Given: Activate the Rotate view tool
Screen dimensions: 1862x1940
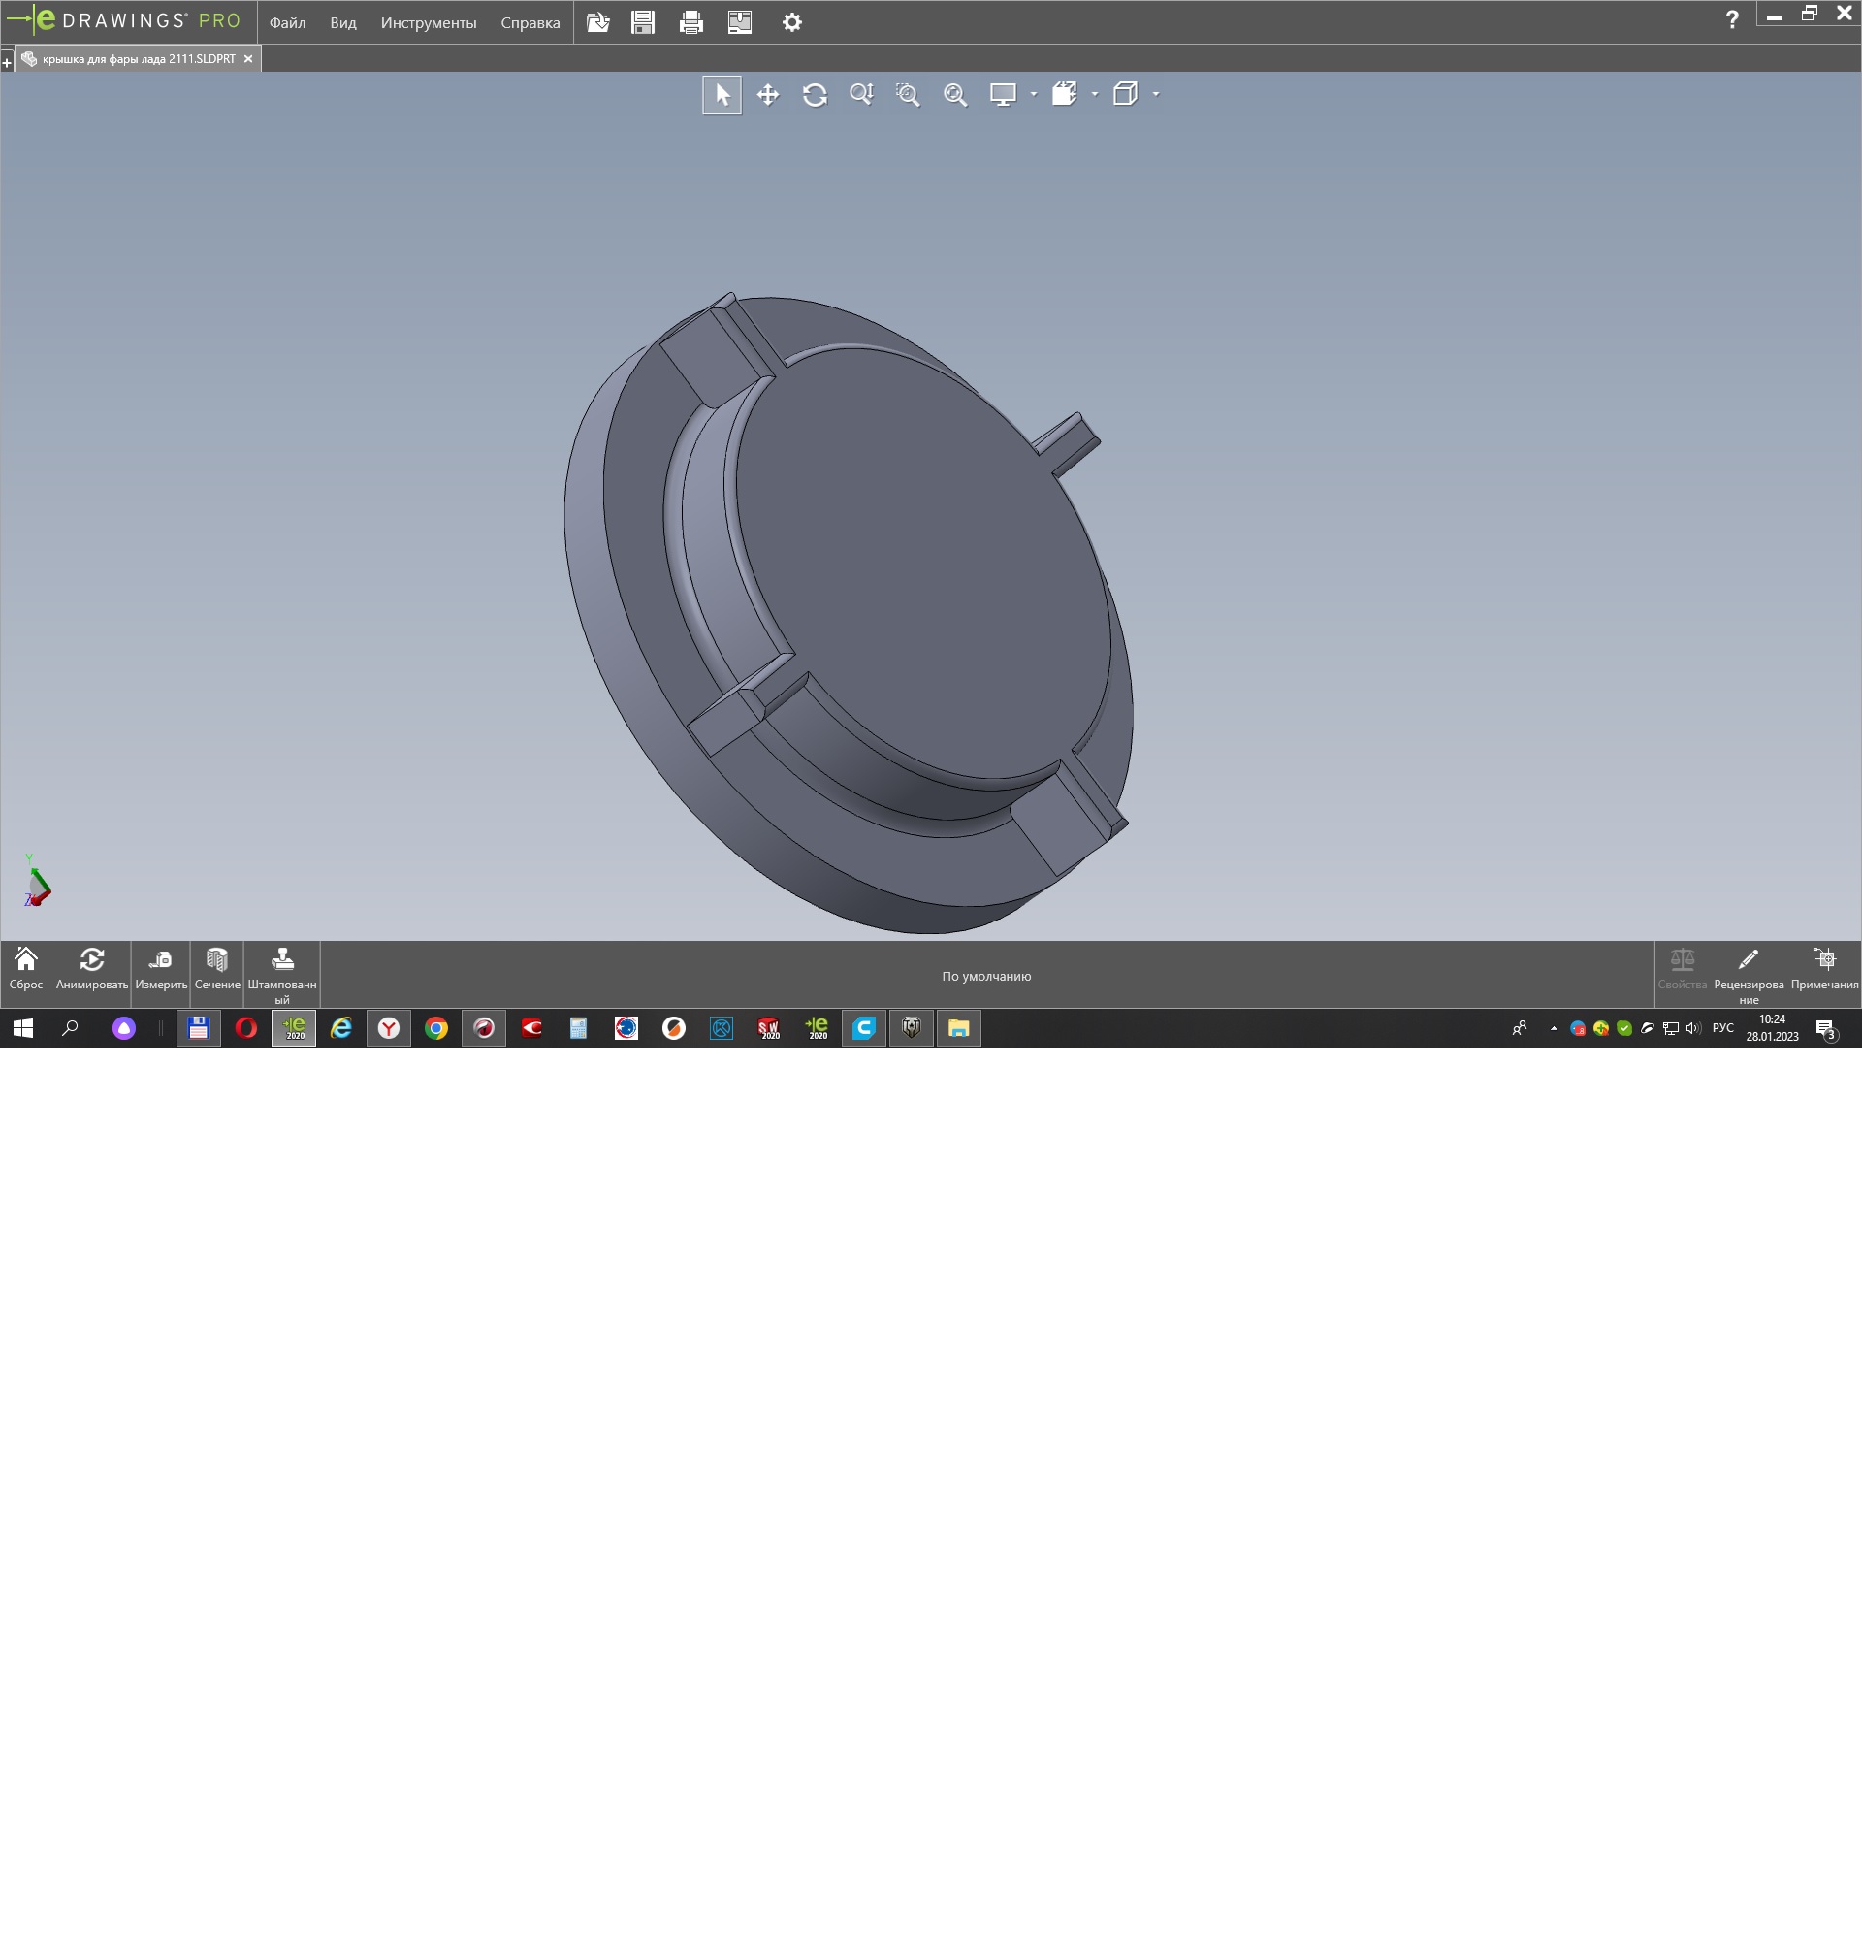Looking at the screenshot, I should pyautogui.click(x=815, y=95).
